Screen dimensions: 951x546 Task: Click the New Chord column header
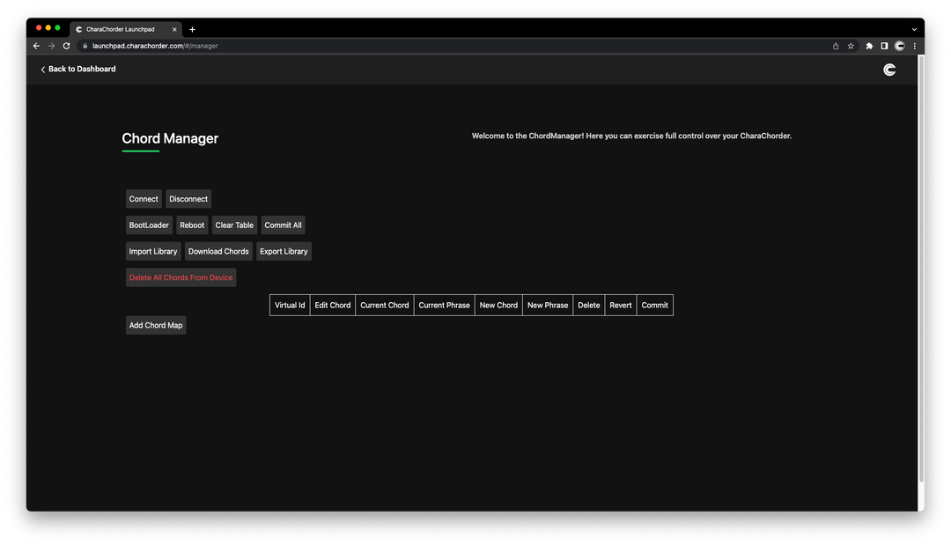[x=498, y=306]
